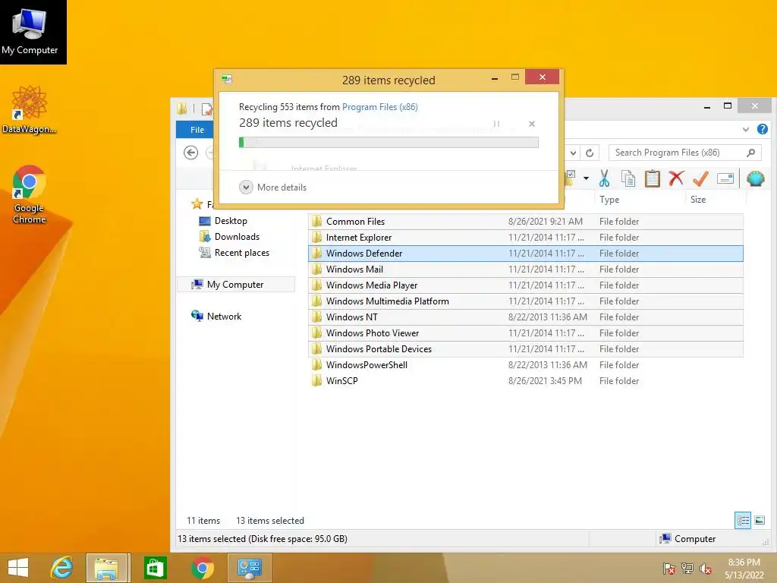This screenshot has width=777, height=583.
Task: Select Downloads in the navigation pane
Action: tap(237, 237)
